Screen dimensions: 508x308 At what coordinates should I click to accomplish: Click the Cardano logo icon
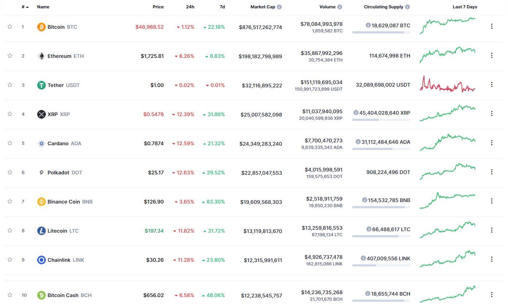click(x=42, y=143)
